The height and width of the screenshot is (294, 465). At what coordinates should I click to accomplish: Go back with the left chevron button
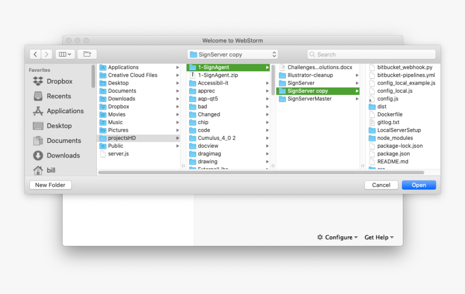click(35, 54)
